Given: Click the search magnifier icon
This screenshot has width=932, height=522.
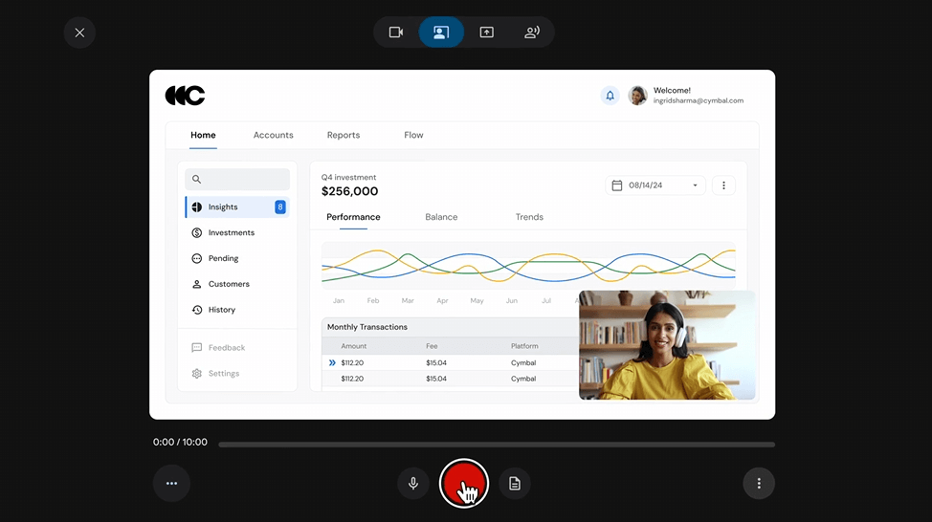Looking at the screenshot, I should (x=197, y=180).
